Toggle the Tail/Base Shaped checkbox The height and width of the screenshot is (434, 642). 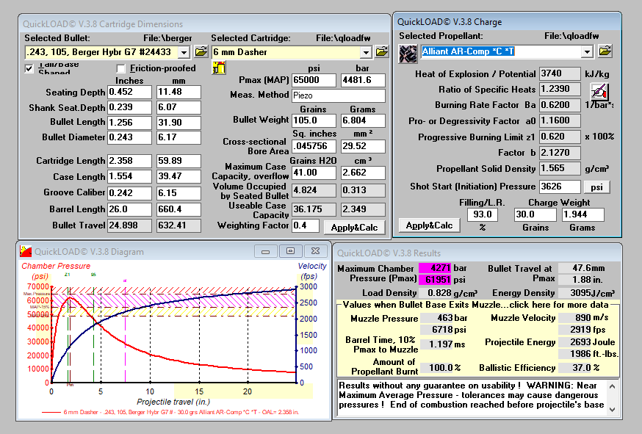[29, 68]
